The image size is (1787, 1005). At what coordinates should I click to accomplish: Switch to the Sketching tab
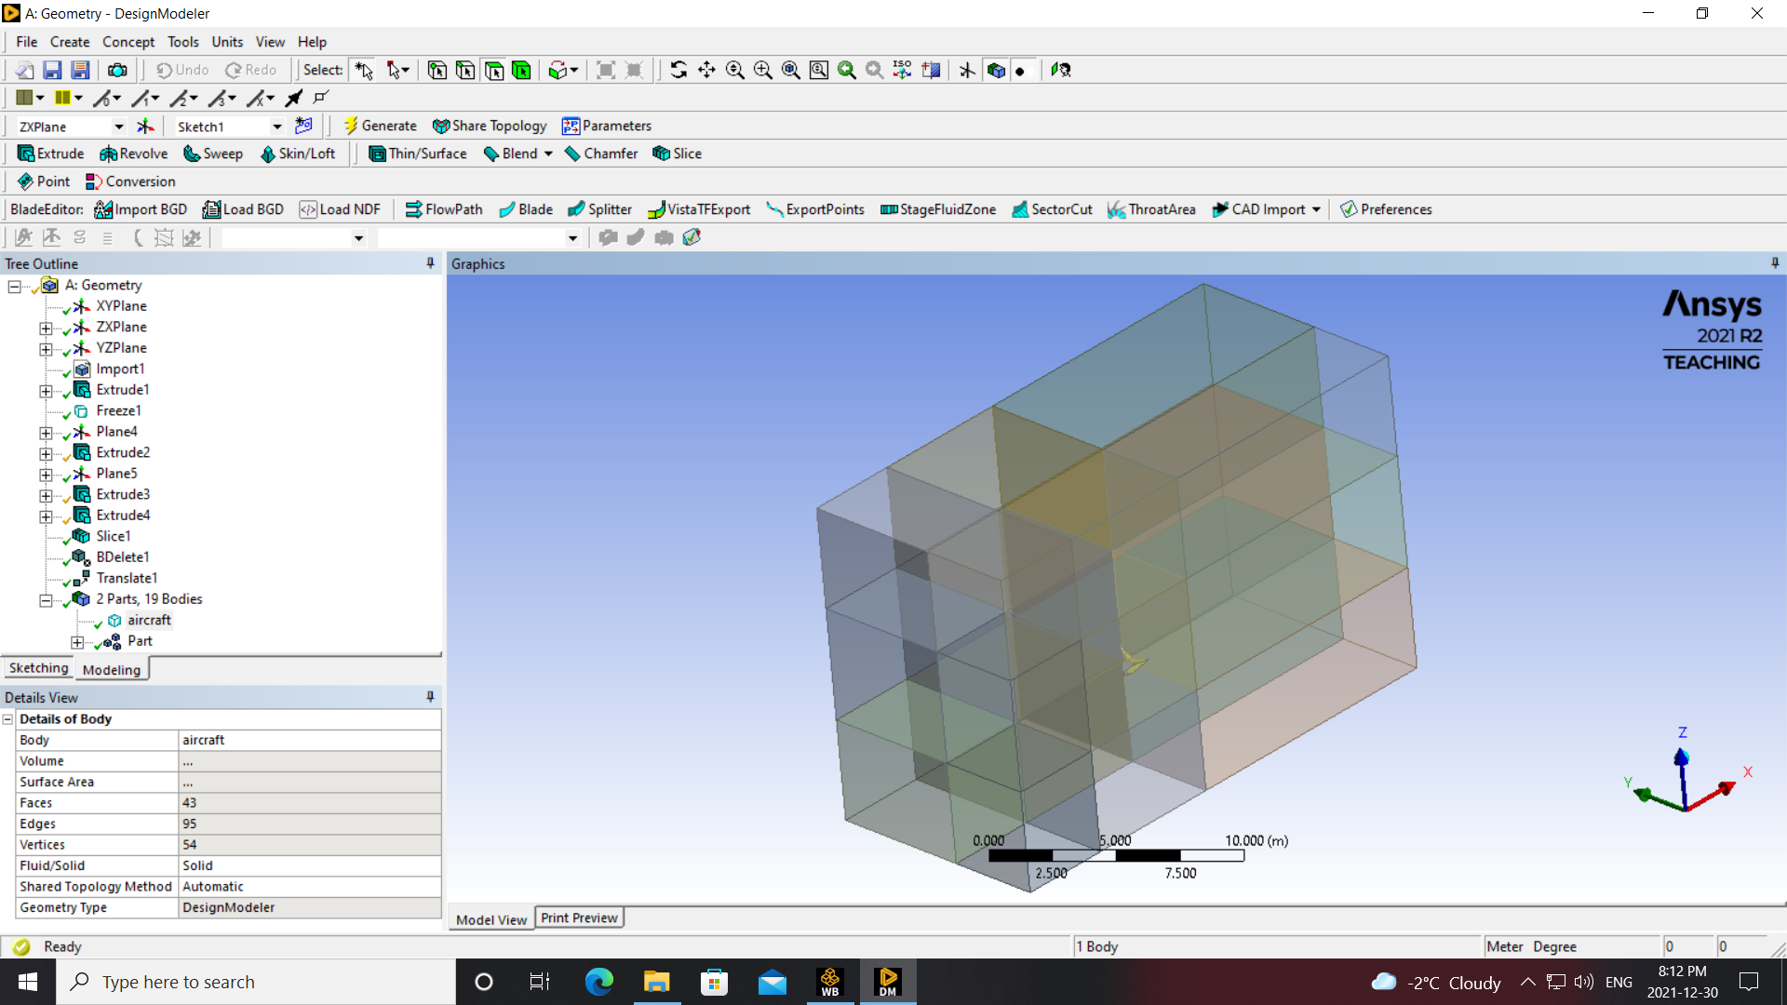click(38, 668)
